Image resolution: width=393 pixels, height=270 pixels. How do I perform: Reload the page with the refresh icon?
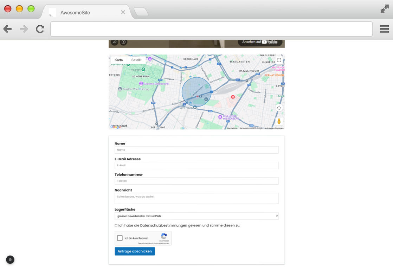point(40,29)
